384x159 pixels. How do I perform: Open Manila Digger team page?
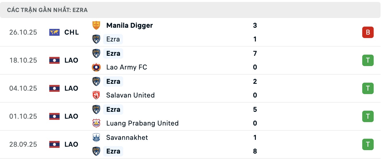pyautogui.click(x=129, y=25)
